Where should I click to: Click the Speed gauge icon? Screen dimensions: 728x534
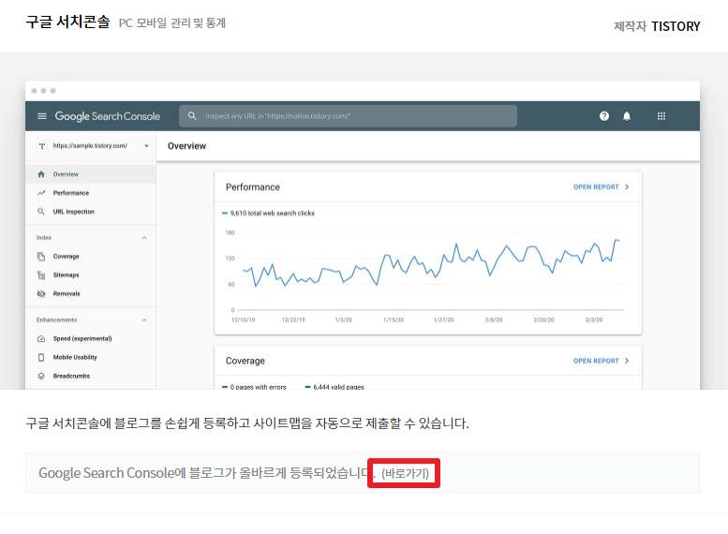pos(41,338)
